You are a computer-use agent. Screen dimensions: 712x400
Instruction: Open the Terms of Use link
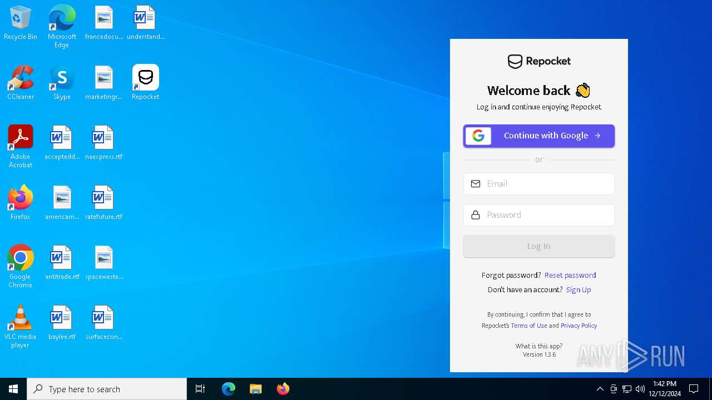point(529,326)
